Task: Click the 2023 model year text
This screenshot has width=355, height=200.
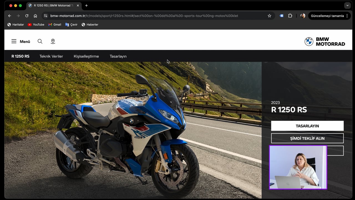Action: pos(275,102)
